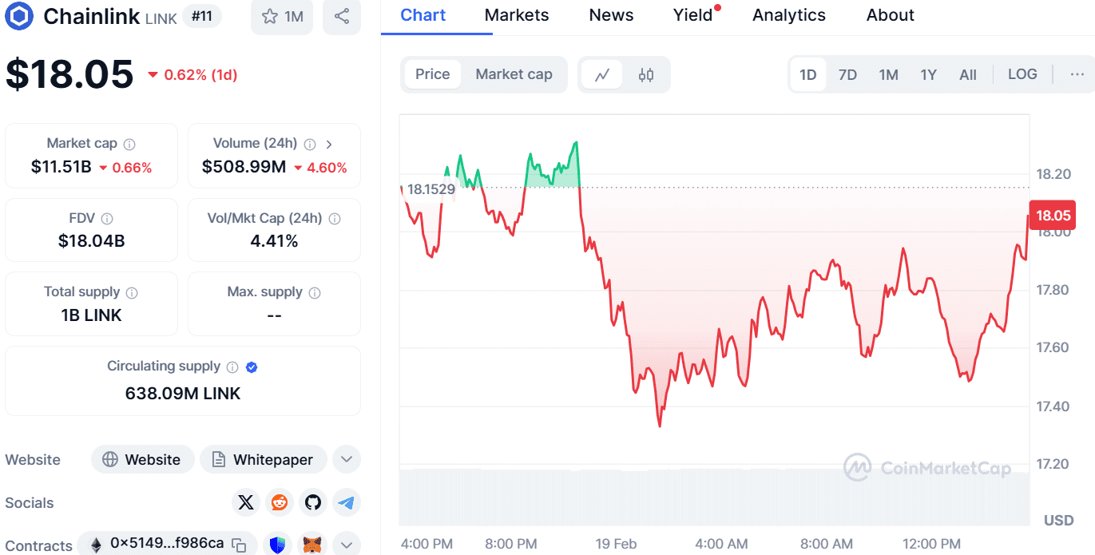Open the Whitepaper button
The height and width of the screenshot is (555, 1095).
[x=264, y=459]
